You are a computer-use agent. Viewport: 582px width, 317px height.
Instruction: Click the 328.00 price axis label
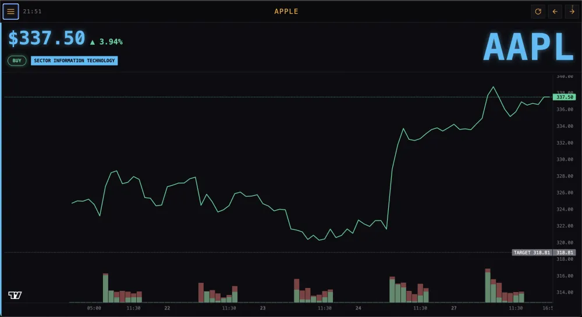pos(564,176)
